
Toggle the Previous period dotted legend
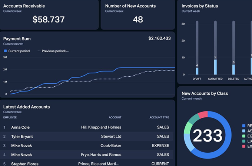[53, 51]
